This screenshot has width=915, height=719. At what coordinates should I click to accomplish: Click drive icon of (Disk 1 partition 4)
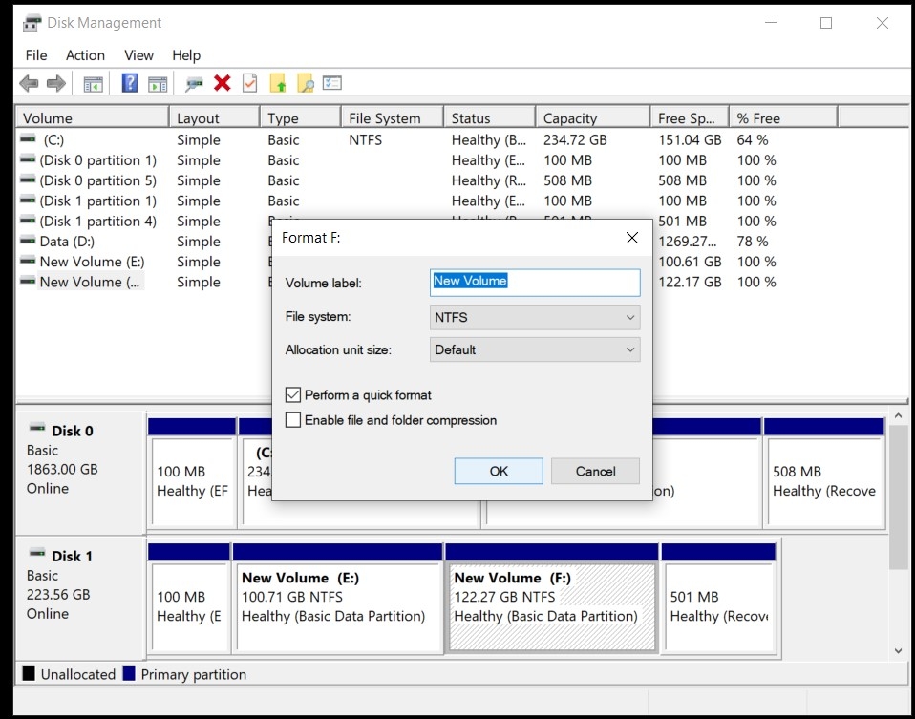click(x=28, y=220)
